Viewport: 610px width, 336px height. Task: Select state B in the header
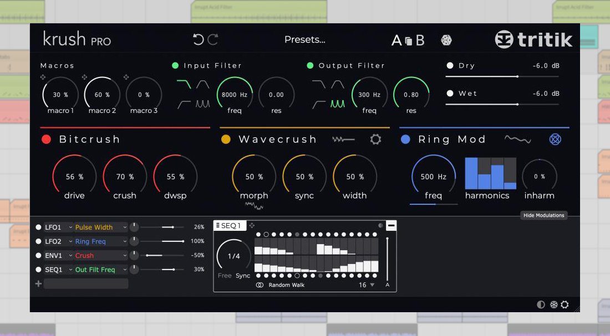coord(420,40)
